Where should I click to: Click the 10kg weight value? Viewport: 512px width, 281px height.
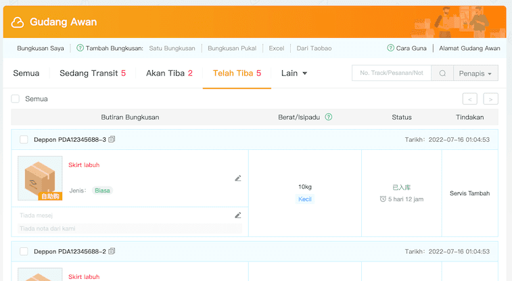click(305, 187)
